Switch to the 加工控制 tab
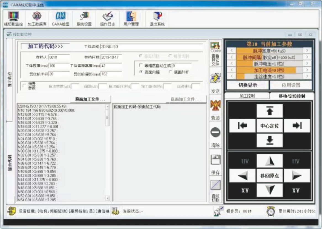The width and height of the screenshot is (322, 229). 247,96
